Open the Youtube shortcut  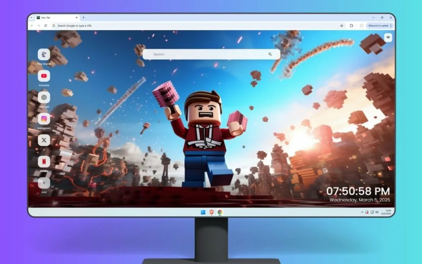click(44, 76)
